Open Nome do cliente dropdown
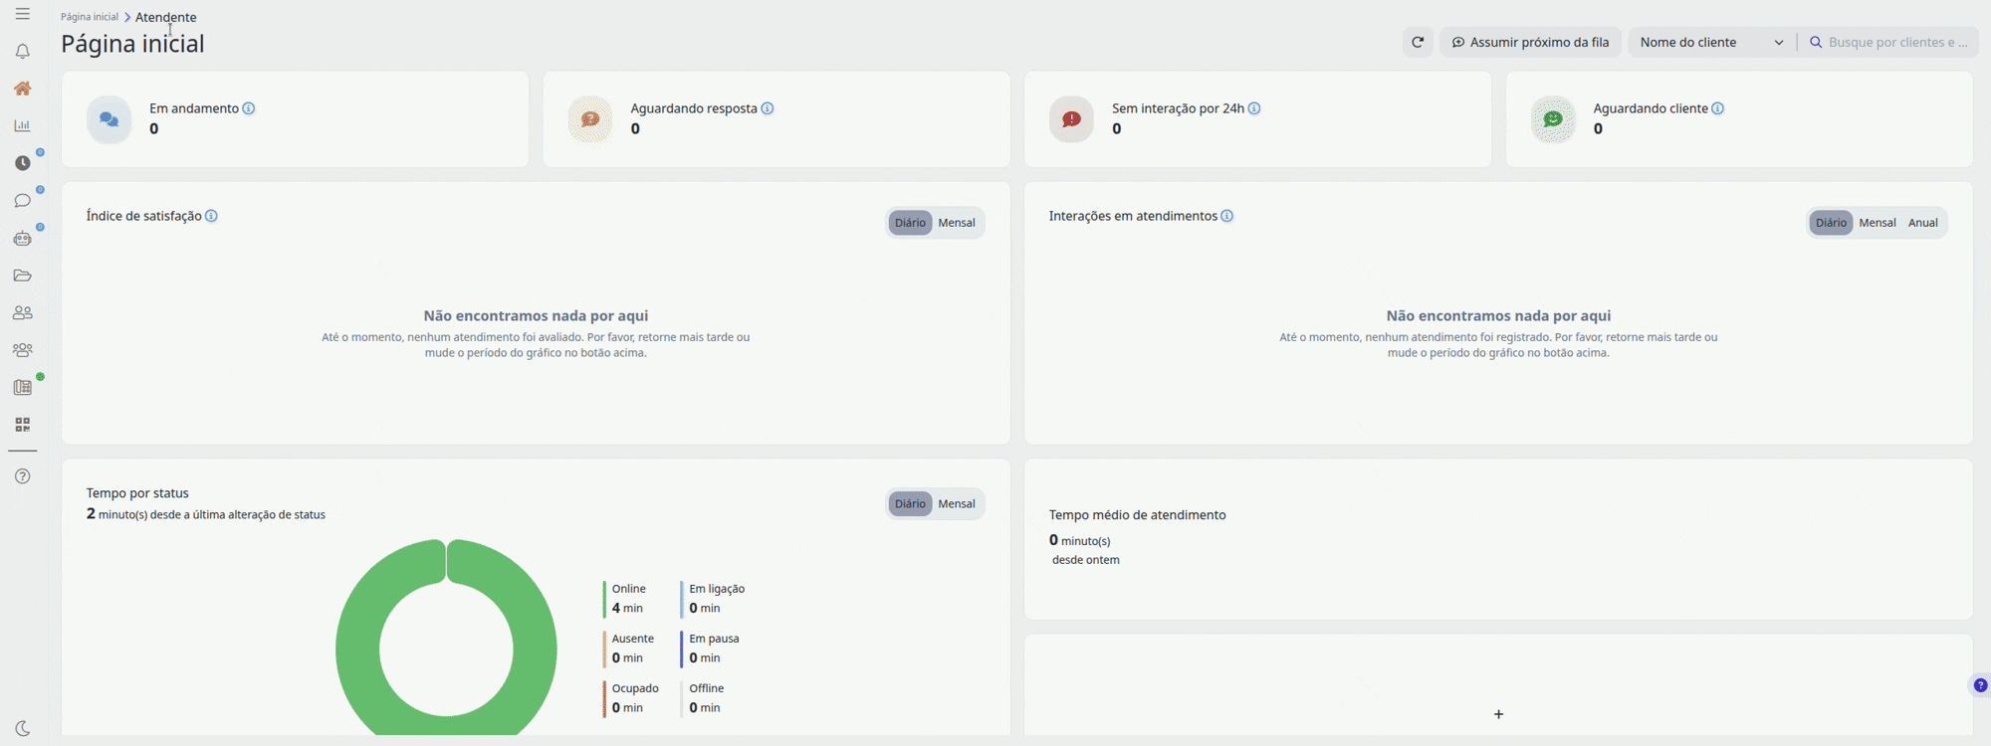The height and width of the screenshot is (746, 1991). tap(1711, 42)
